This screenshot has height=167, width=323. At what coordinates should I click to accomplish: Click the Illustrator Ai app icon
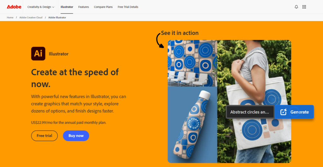point(38,53)
